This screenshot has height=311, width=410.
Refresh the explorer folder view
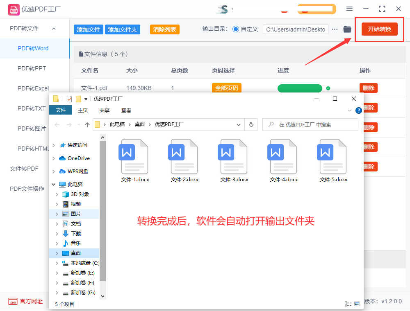pyautogui.click(x=251, y=124)
